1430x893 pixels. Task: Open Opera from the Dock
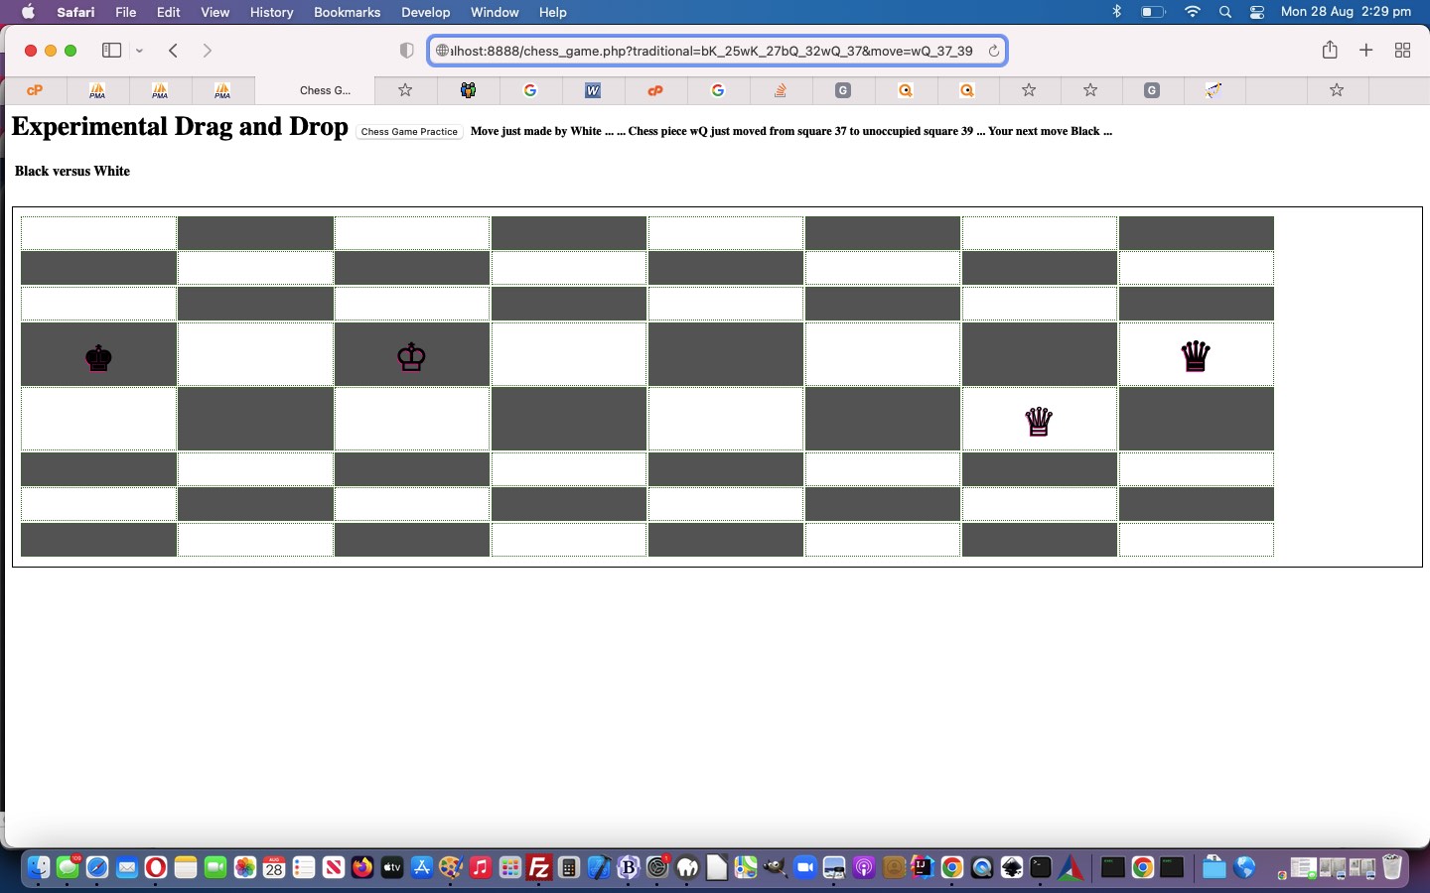pos(156,868)
